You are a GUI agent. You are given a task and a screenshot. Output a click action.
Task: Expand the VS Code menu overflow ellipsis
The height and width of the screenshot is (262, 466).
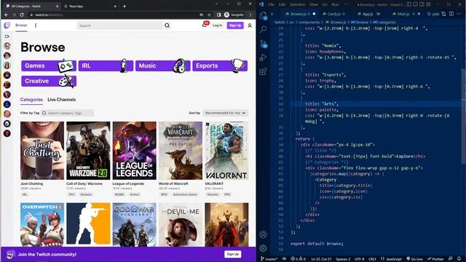[x=347, y=4]
